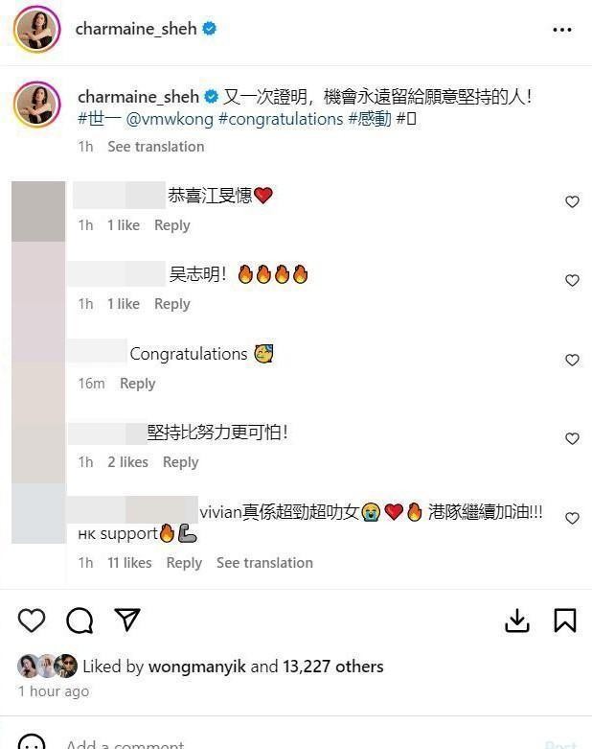Image resolution: width=592 pixels, height=749 pixels.
Task: Share the post with the paper plane icon
Action: coord(126,620)
